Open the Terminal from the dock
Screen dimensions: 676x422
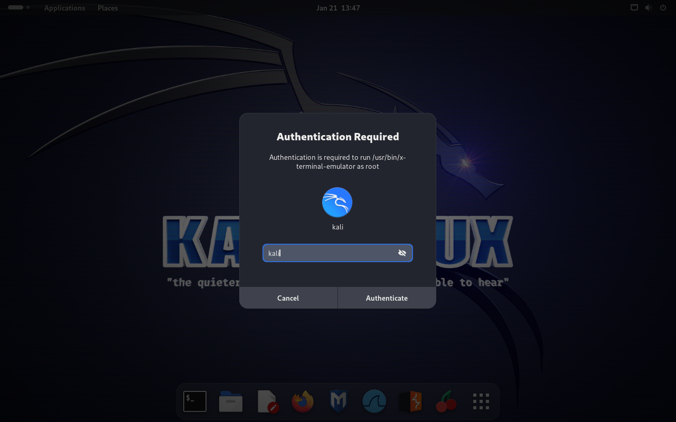[x=195, y=401]
